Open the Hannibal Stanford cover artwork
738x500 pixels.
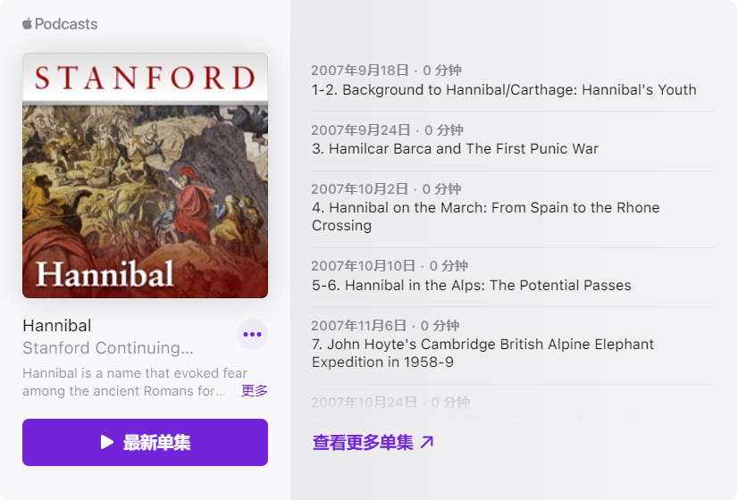(x=145, y=175)
